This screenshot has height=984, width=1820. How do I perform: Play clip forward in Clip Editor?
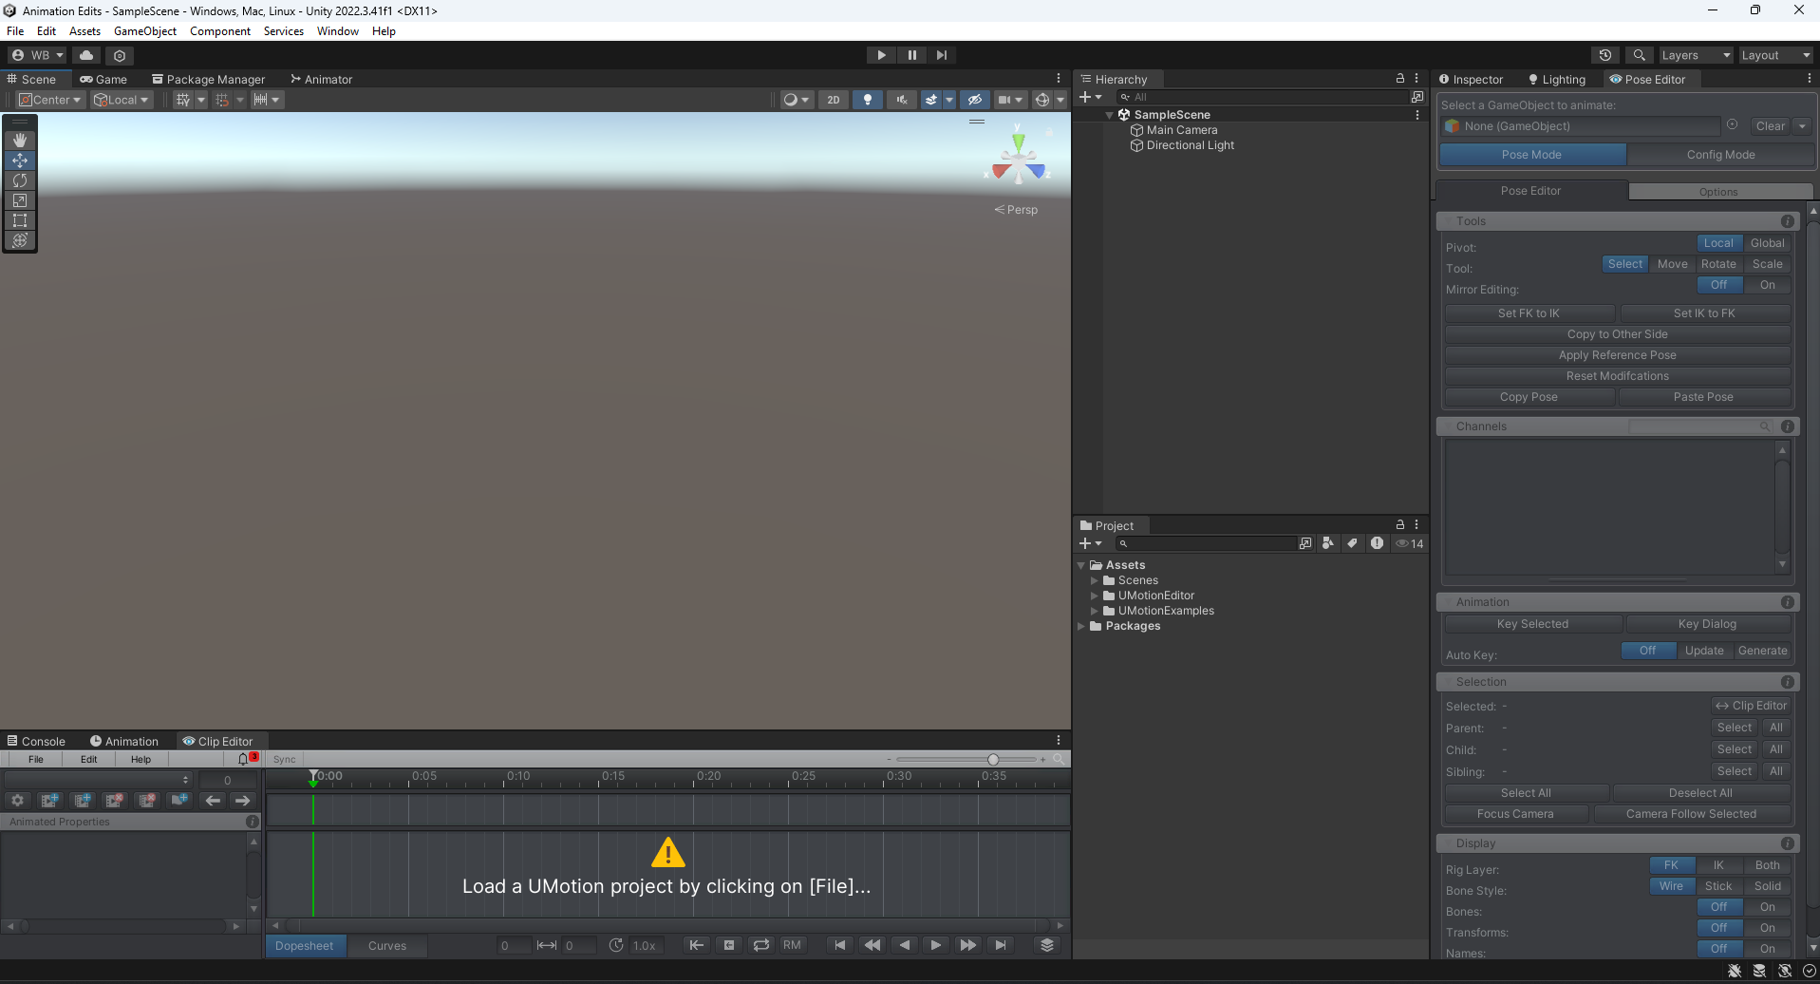(x=936, y=945)
